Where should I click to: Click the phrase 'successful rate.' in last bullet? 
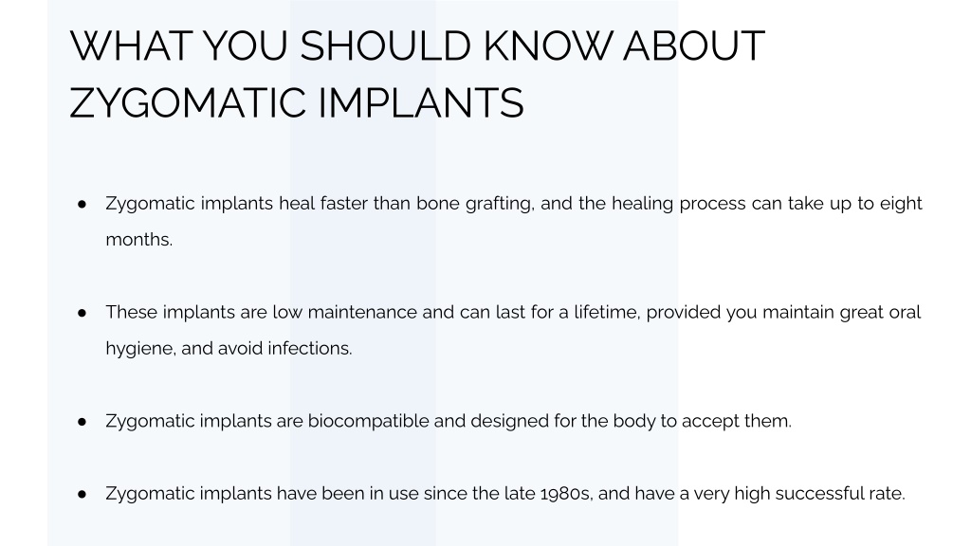coord(840,493)
